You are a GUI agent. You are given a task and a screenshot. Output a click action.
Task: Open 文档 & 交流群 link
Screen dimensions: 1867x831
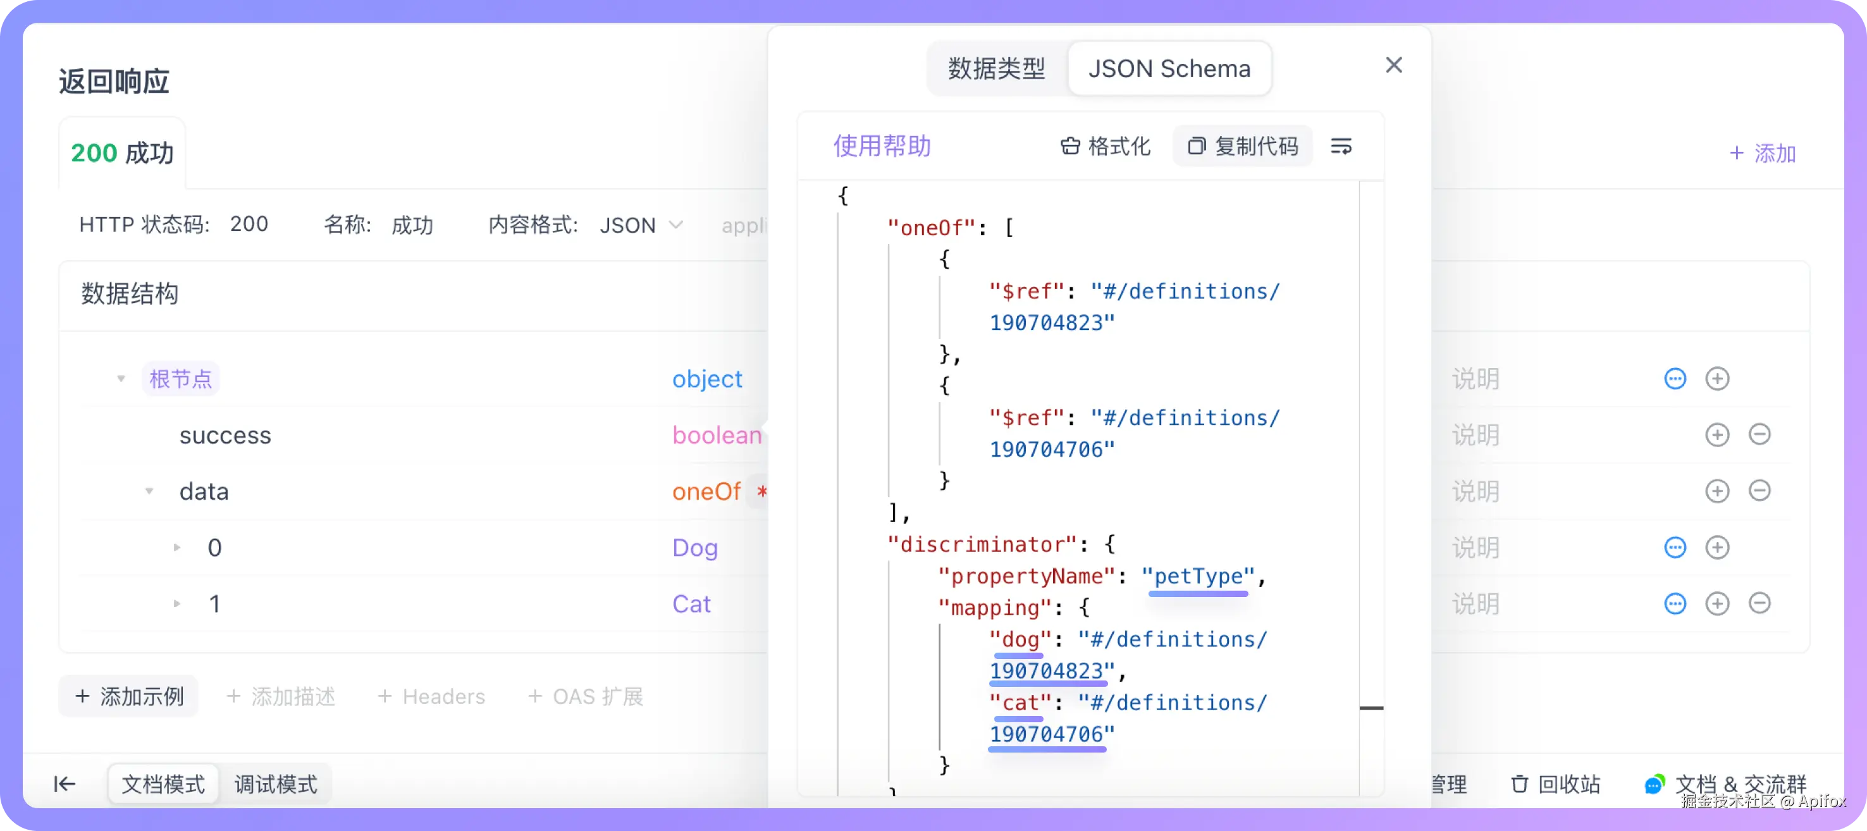tap(1726, 784)
